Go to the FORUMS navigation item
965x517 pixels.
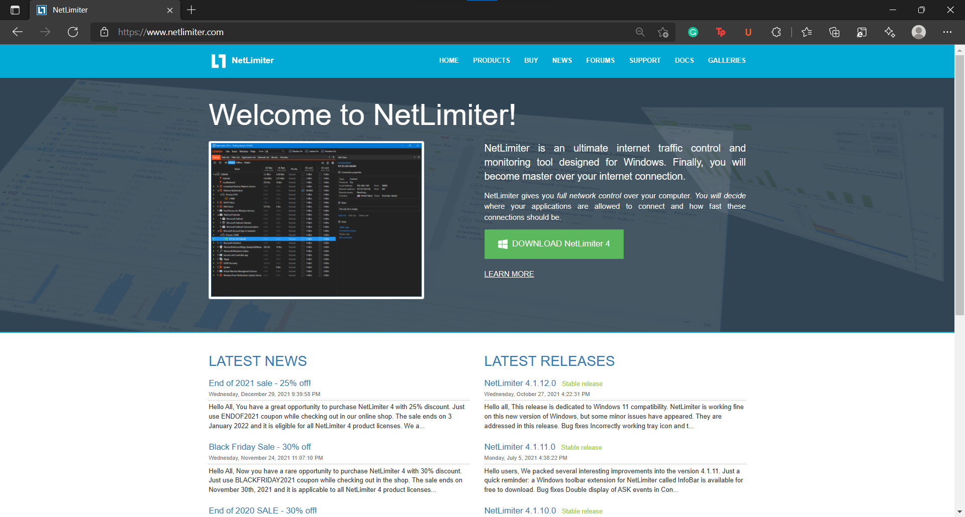600,60
